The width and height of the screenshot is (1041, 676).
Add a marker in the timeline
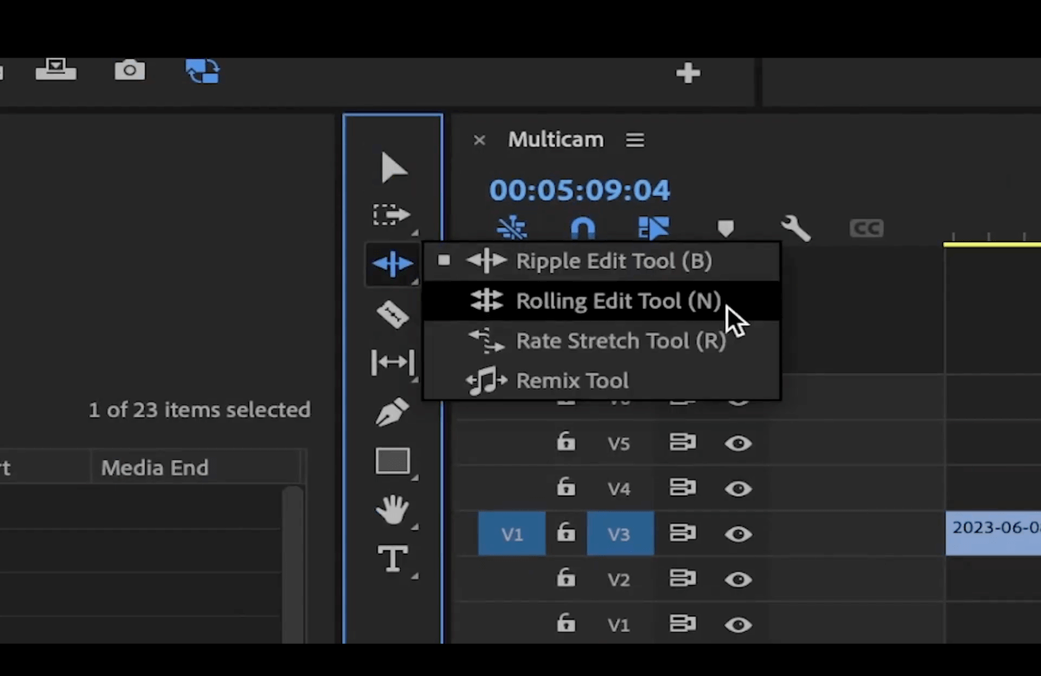click(725, 228)
